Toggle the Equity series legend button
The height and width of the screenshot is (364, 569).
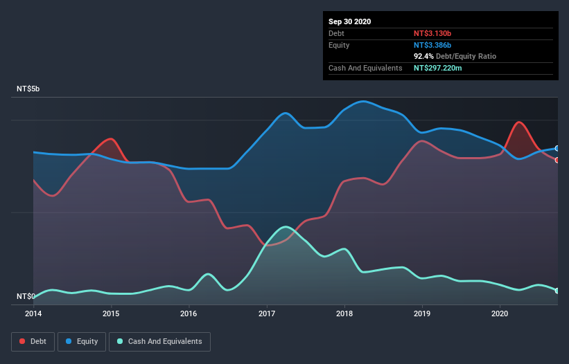pyautogui.click(x=82, y=342)
